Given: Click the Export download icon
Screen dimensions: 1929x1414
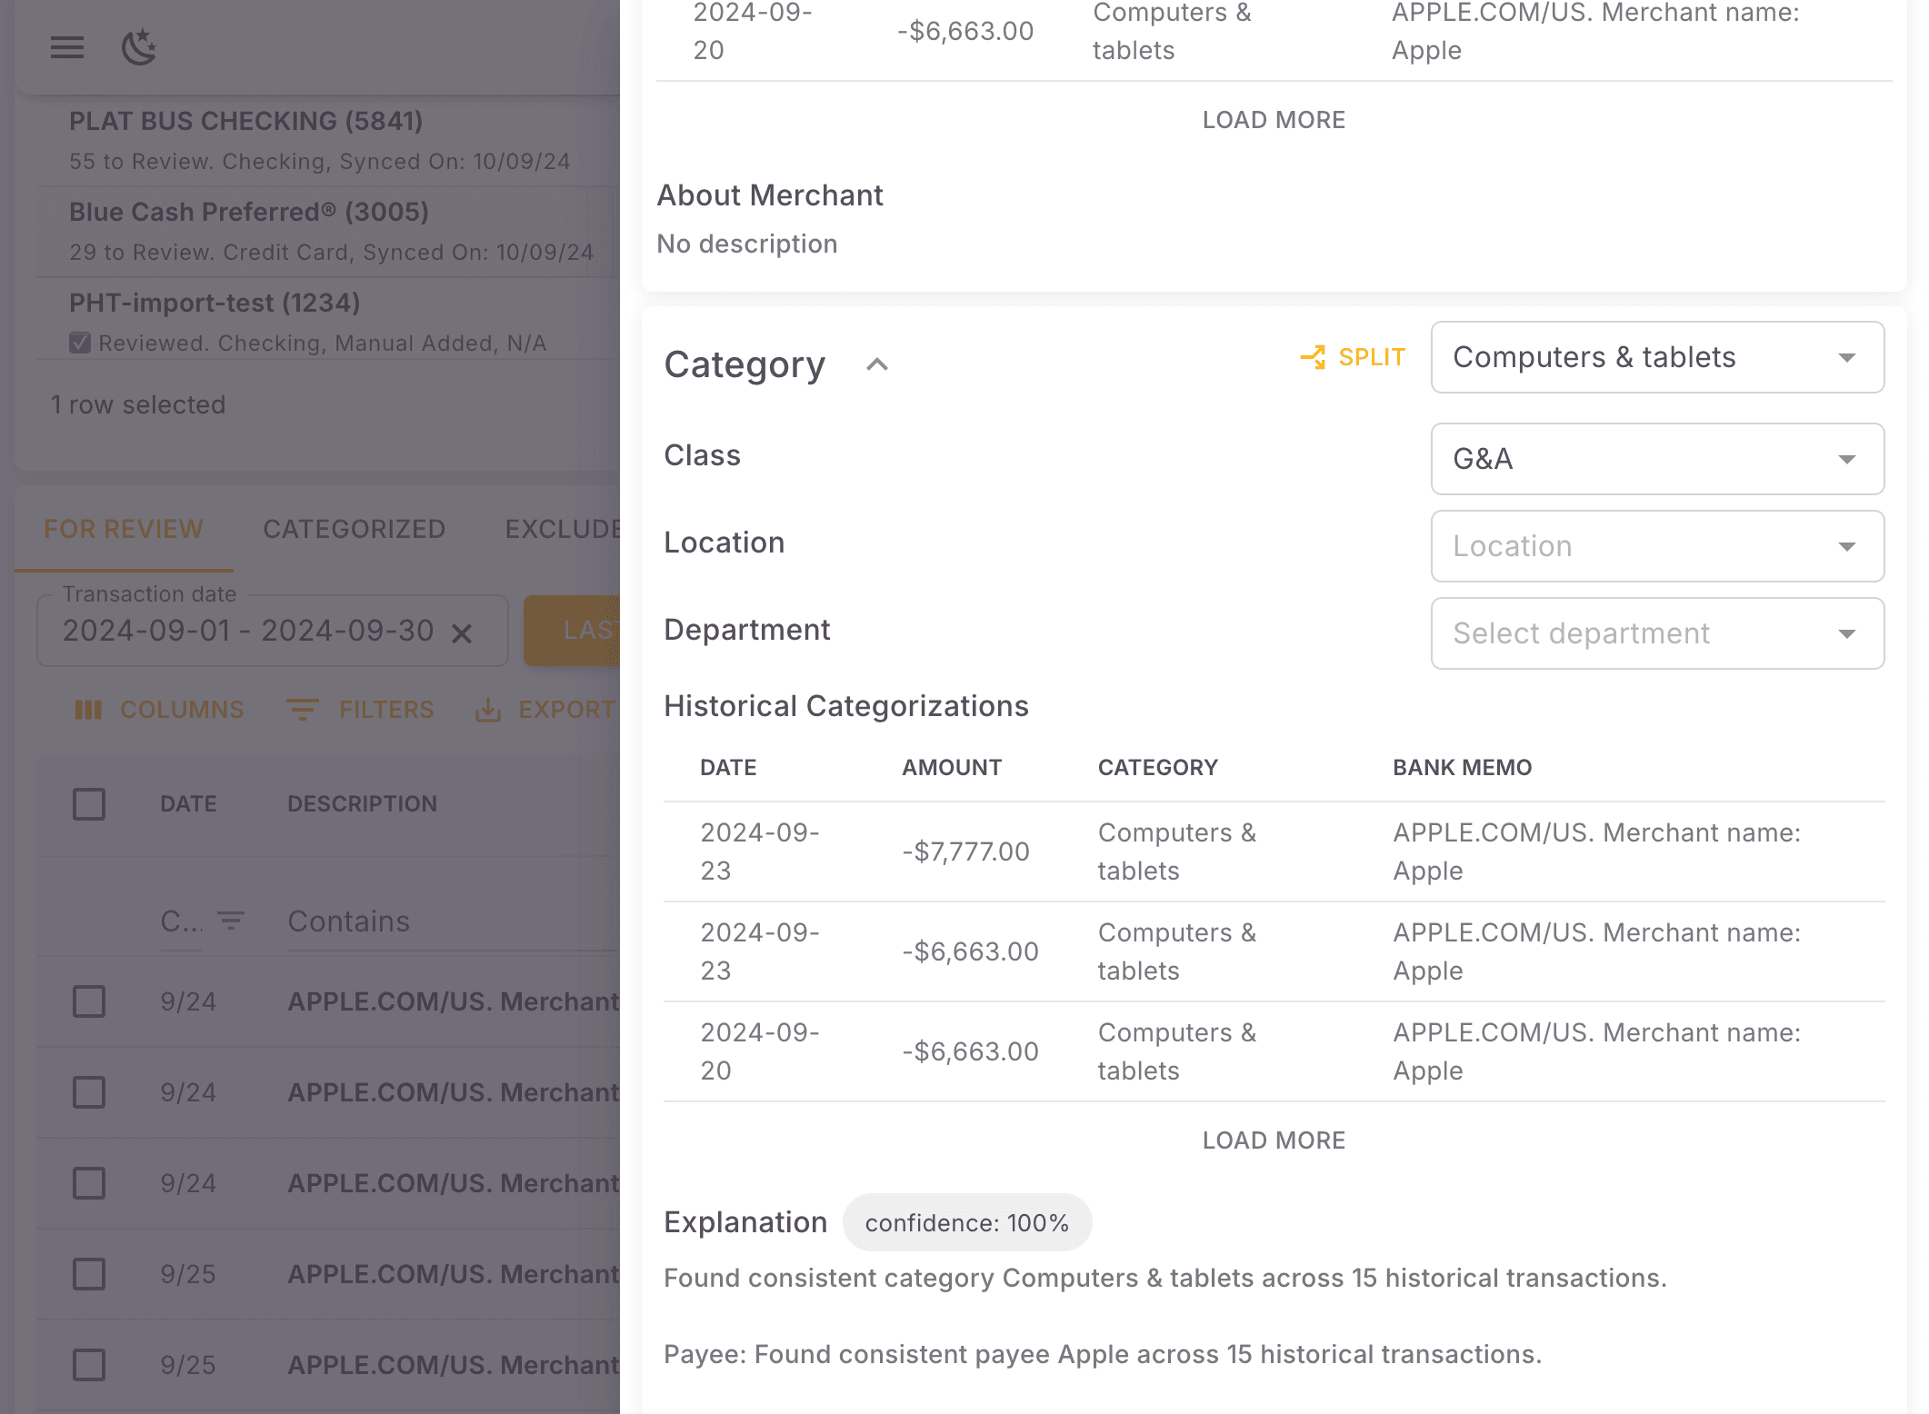Looking at the screenshot, I should point(488,710).
